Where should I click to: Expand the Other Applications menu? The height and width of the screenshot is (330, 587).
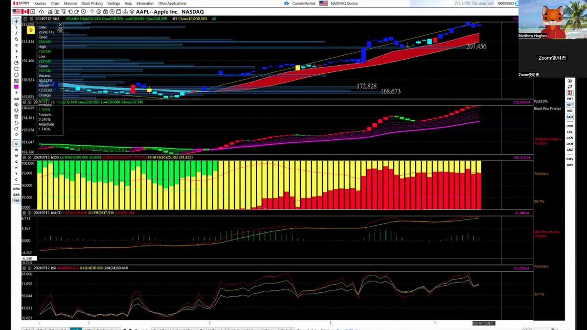click(x=172, y=3)
